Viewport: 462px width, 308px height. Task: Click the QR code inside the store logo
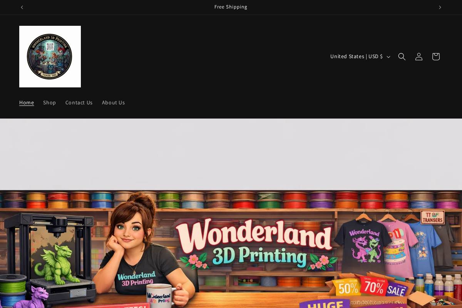pos(50,46)
